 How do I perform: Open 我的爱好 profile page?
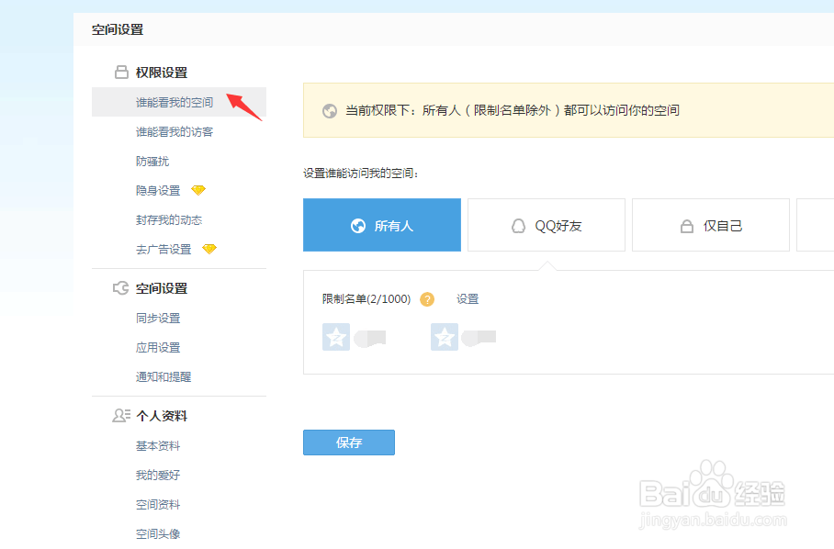tap(158, 476)
